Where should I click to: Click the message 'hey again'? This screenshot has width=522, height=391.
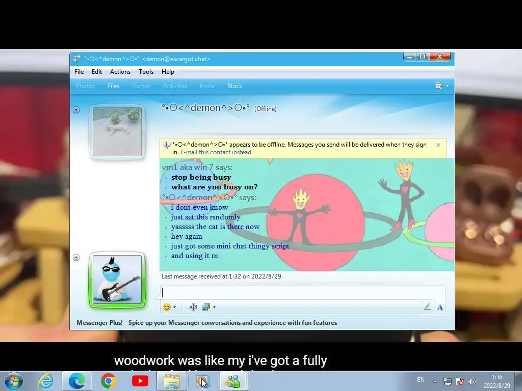pyautogui.click(x=187, y=236)
